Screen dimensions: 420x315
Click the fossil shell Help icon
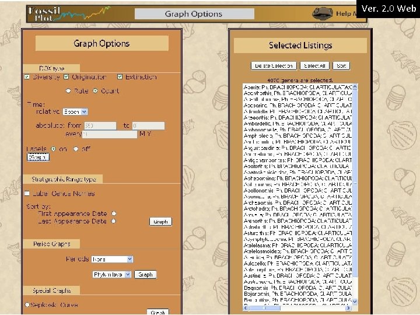coord(322,13)
